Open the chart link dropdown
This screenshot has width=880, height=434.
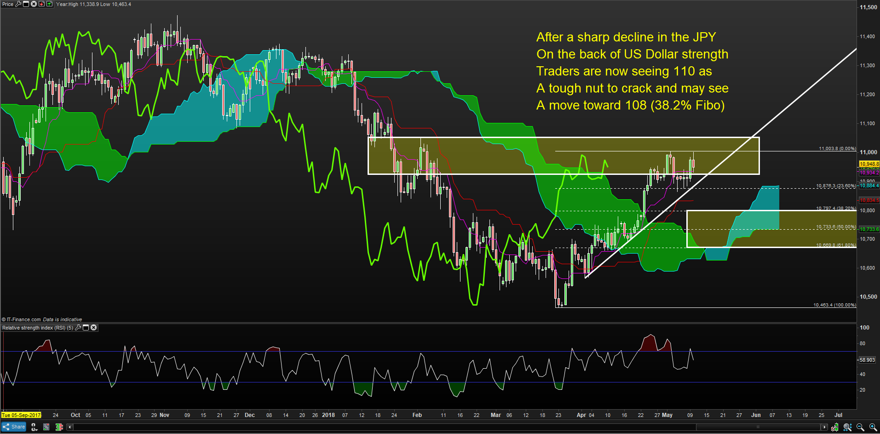(x=34, y=427)
